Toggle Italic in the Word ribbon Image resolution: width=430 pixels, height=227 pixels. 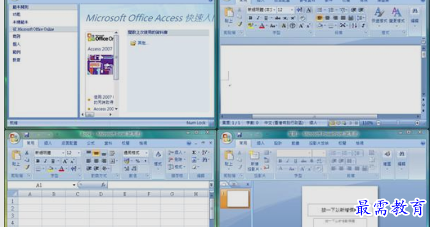pos(258,18)
